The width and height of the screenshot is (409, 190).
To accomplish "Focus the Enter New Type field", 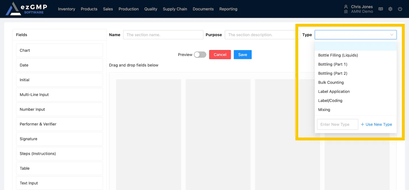I will pos(337,124).
